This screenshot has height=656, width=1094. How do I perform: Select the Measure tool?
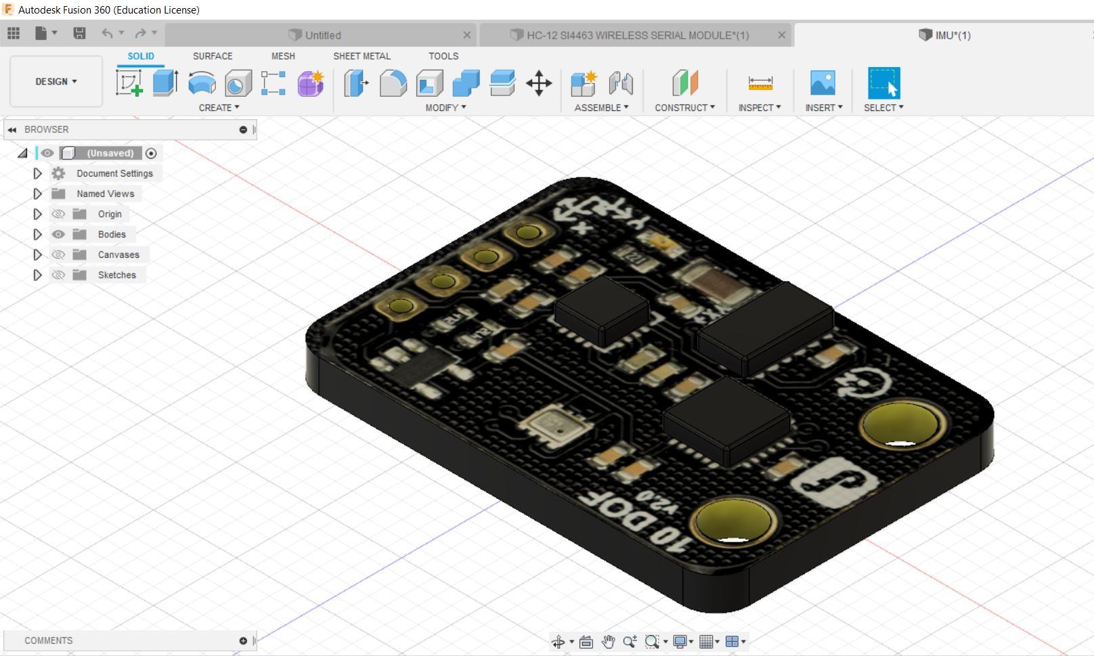coord(760,83)
